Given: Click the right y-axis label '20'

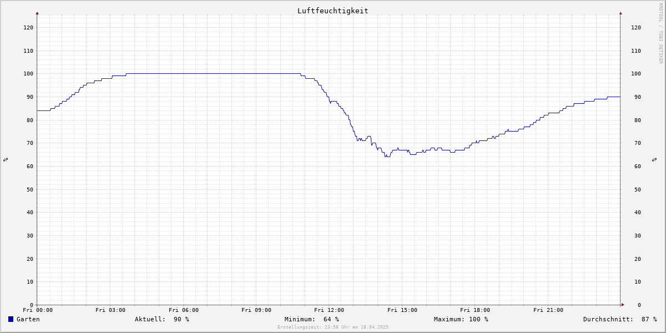Looking at the screenshot, I should pyautogui.click(x=638, y=259).
